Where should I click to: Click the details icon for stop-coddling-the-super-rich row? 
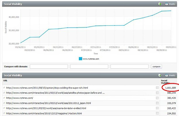157,88
